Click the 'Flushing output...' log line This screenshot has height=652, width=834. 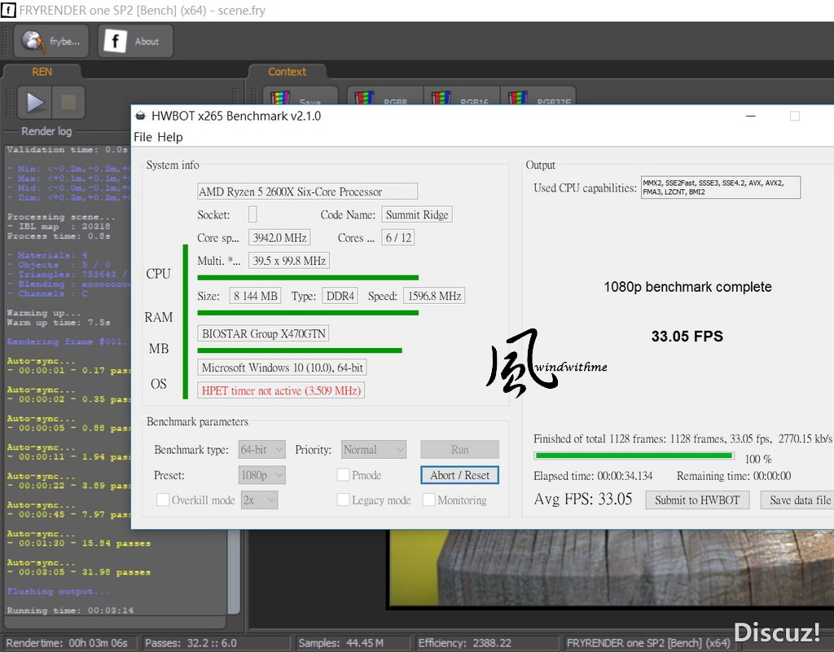[x=58, y=592]
